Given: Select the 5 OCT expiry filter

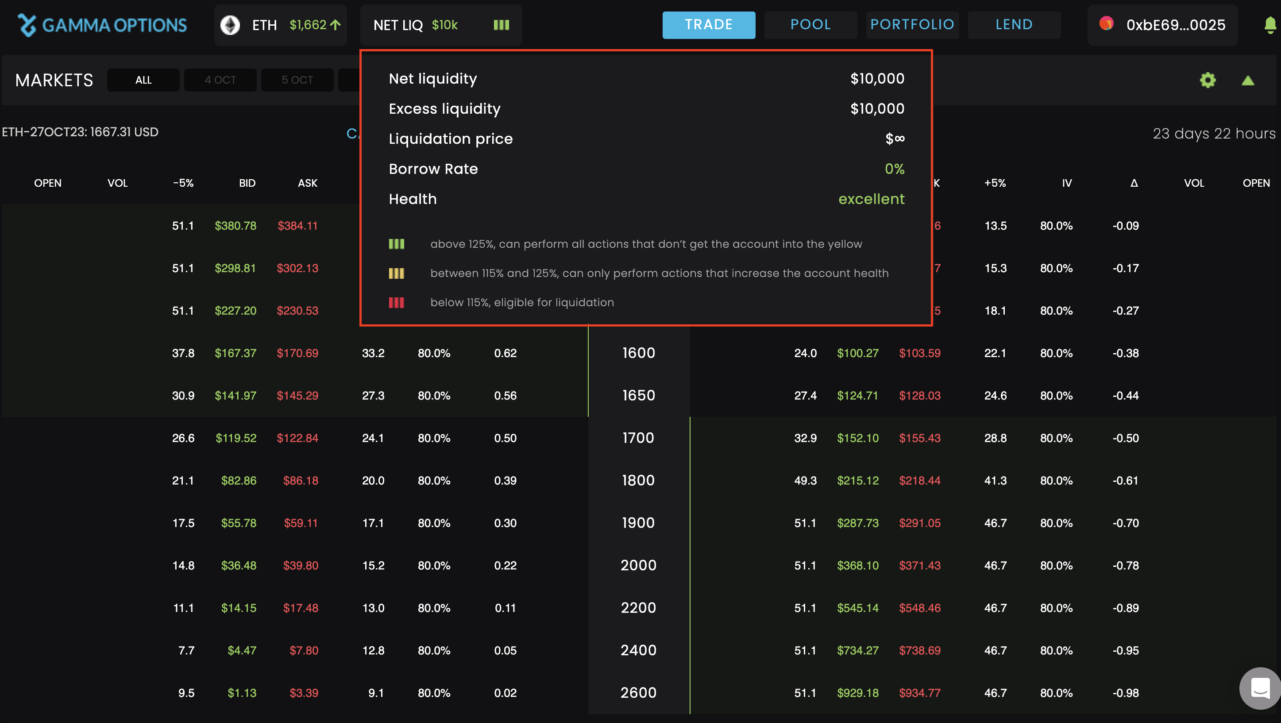Looking at the screenshot, I should (x=297, y=80).
